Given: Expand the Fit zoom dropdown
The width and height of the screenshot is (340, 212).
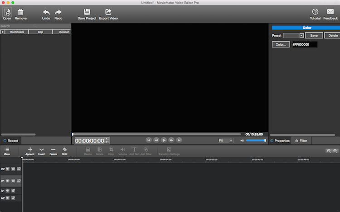Looking at the screenshot, I should click(225, 140).
